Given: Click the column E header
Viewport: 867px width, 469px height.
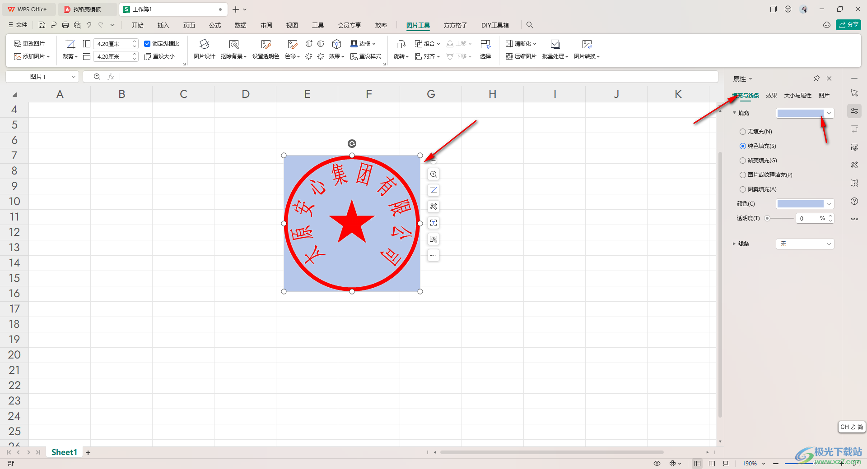Looking at the screenshot, I should pyautogui.click(x=307, y=94).
